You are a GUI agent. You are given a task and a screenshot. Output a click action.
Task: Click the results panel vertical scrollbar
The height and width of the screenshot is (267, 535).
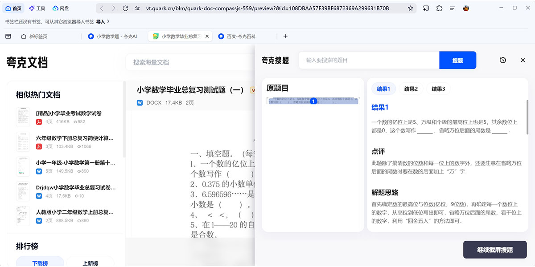coord(527,117)
